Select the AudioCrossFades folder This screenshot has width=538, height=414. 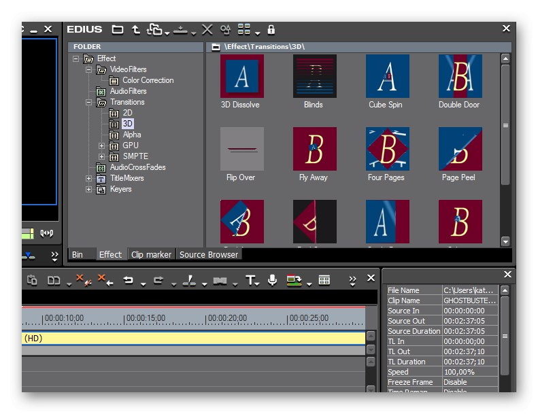(137, 167)
